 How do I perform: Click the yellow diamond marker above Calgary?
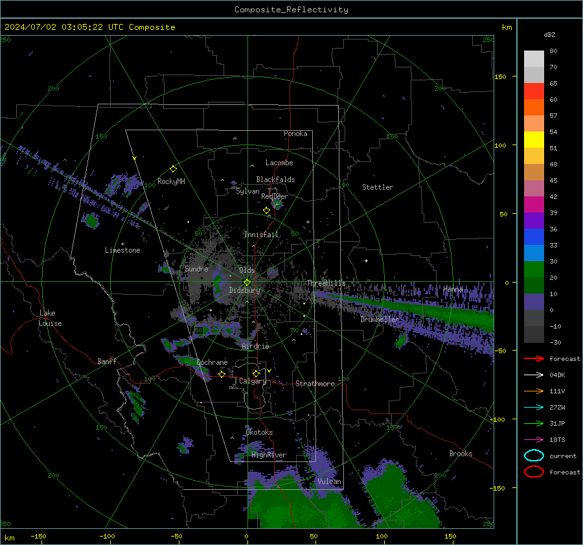(x=256, y=373)
